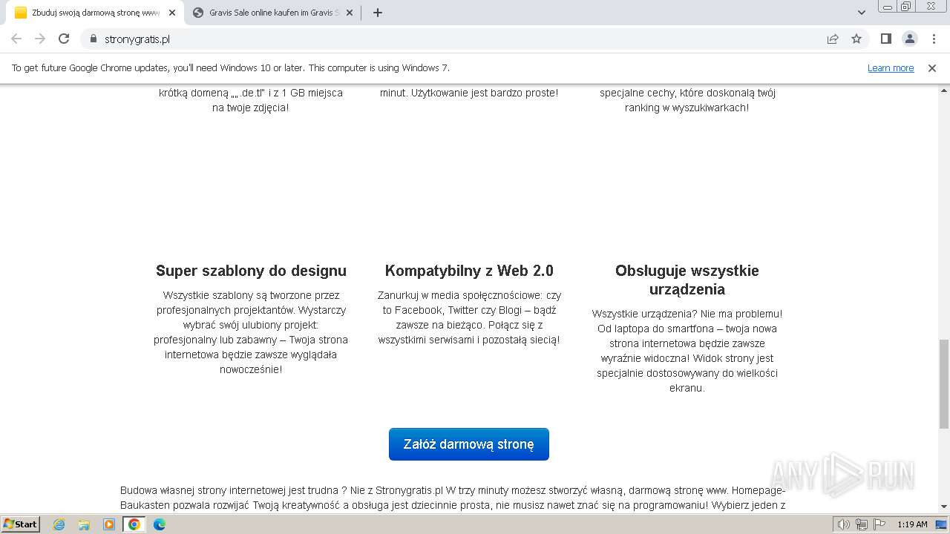Reload the stronygratis.pl page
Image resolution: width=950 pixels, height=534 pixels.
click(64, 39)
